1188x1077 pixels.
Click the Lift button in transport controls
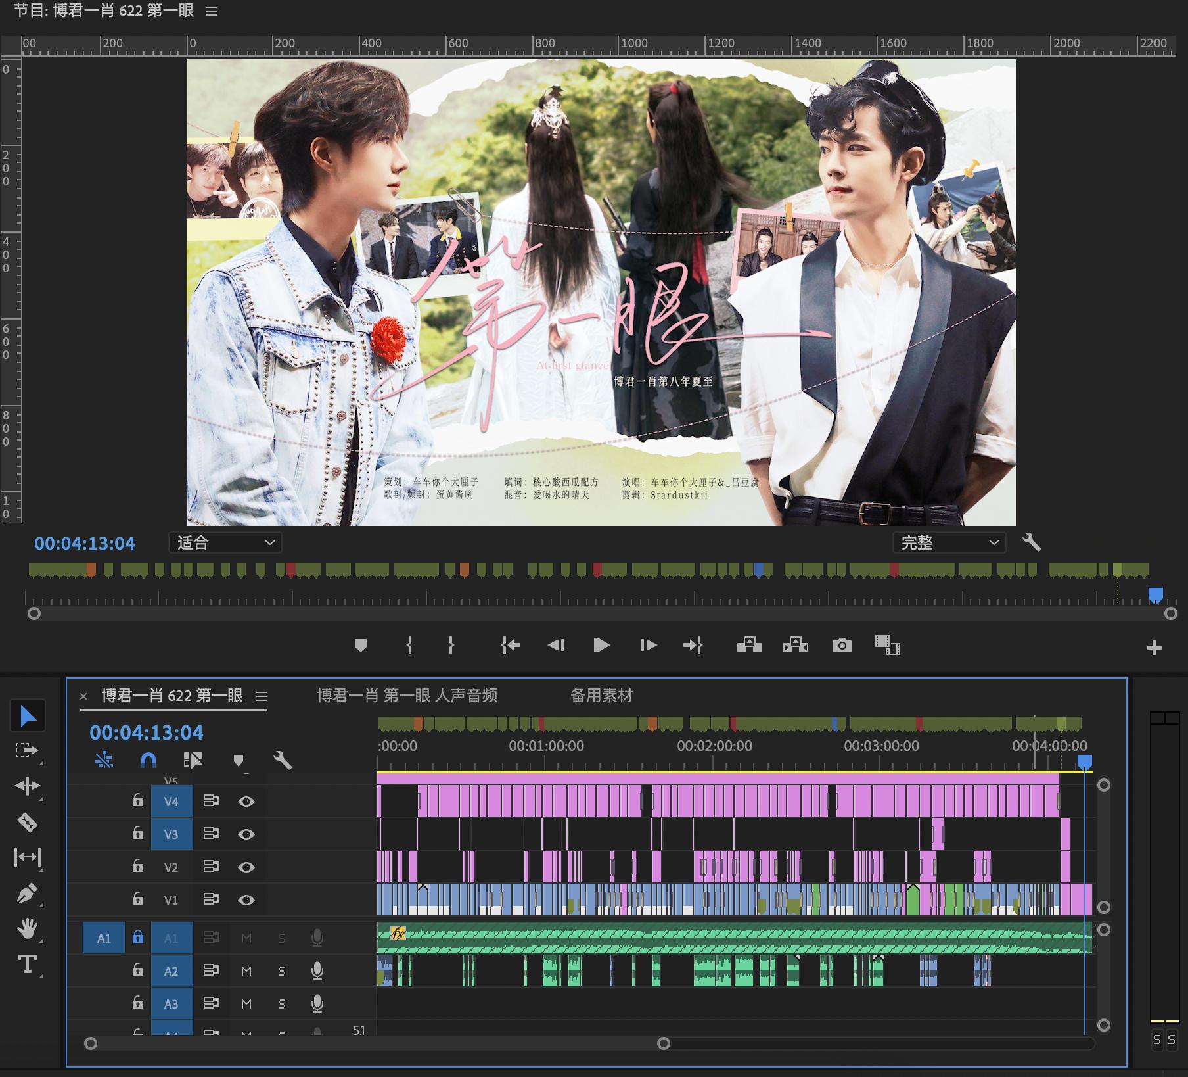point(749,645)
